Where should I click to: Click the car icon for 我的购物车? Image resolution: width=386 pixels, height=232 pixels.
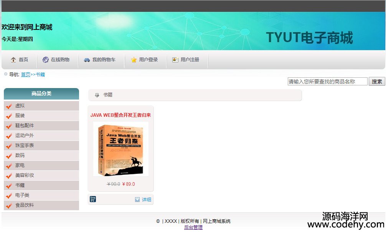[x=87, y=60]
